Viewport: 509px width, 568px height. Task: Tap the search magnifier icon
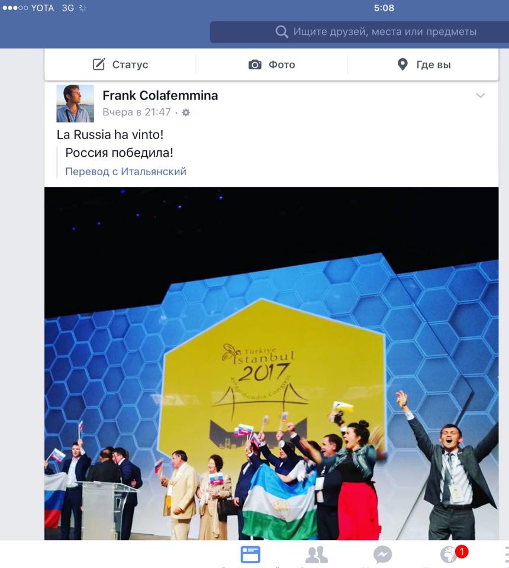[x=282, y=32]
